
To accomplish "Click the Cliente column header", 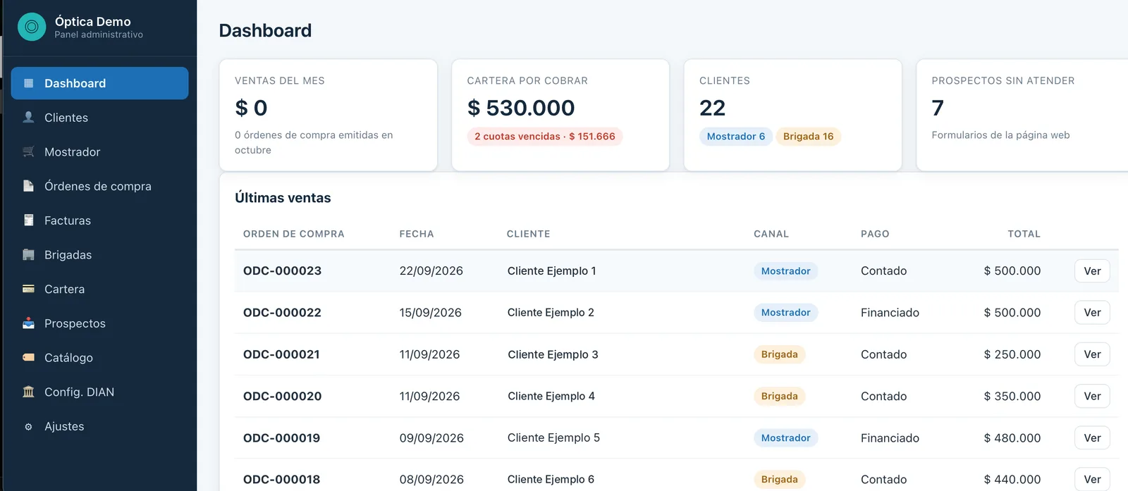I will 528,234.
